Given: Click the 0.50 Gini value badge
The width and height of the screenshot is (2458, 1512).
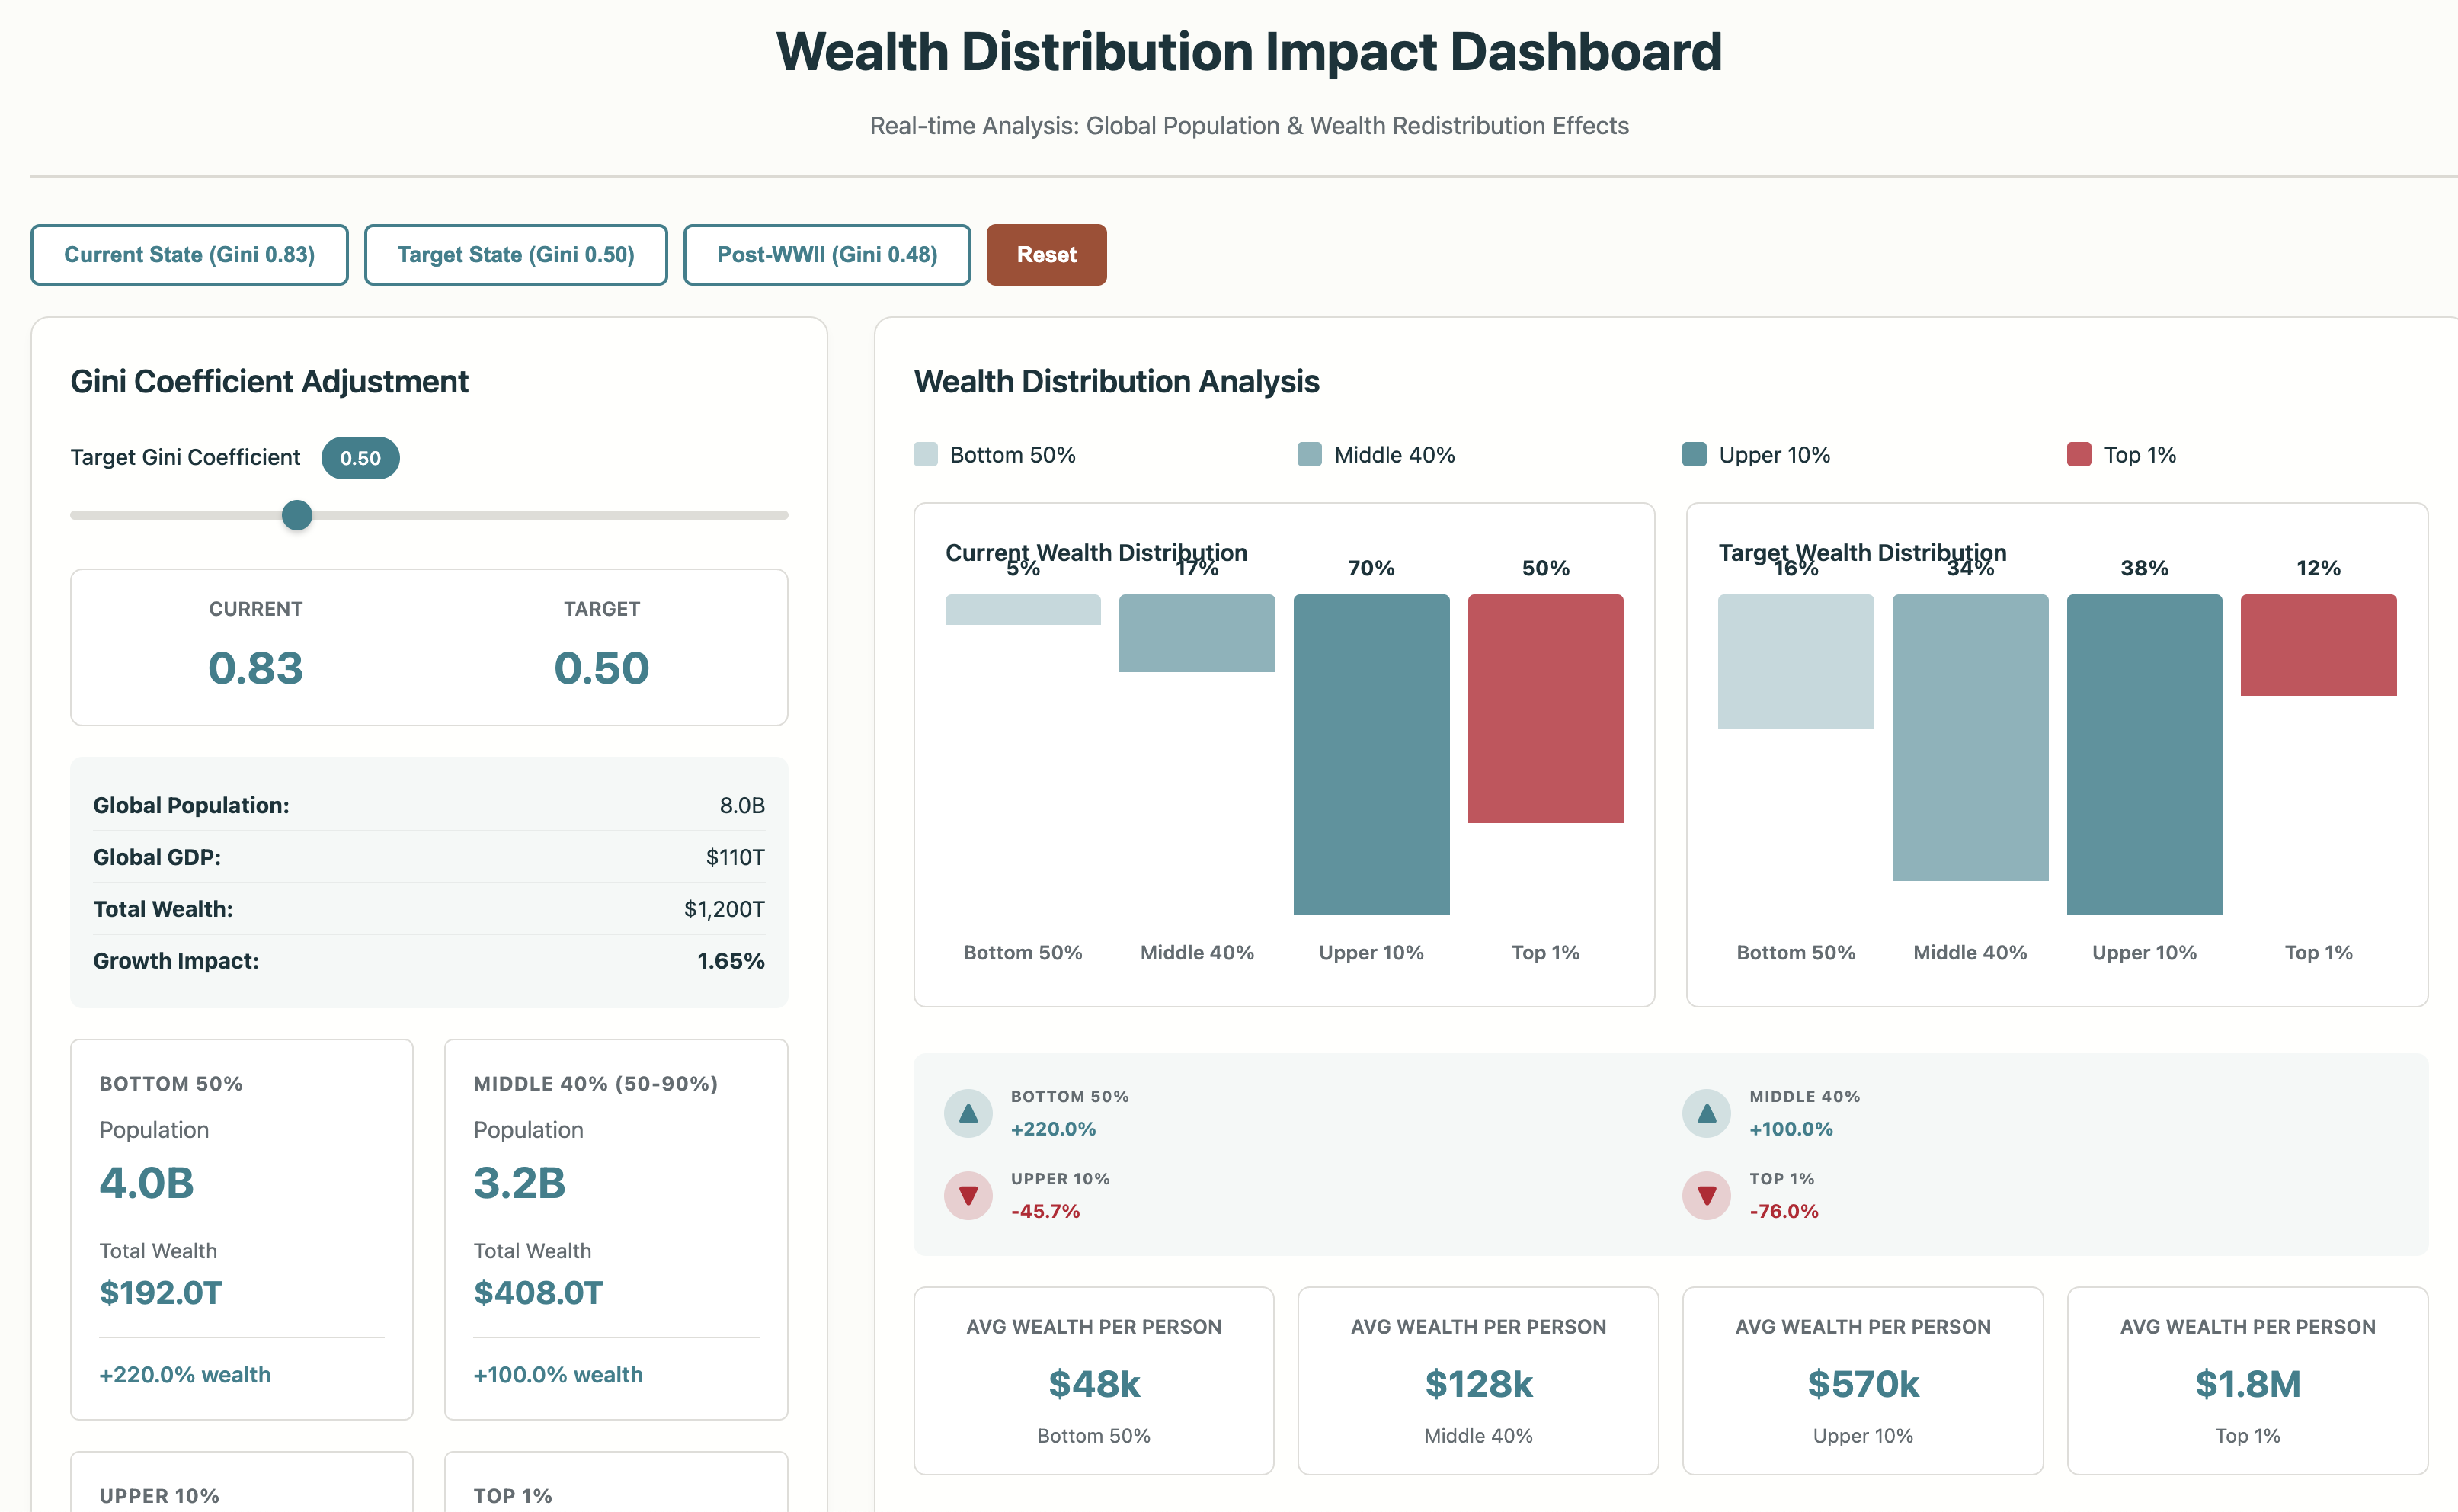Looking at the screenshot, I should pos(360,458).
